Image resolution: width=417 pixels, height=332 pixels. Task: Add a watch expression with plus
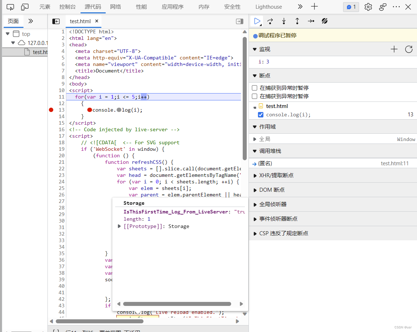click(394, 49)
